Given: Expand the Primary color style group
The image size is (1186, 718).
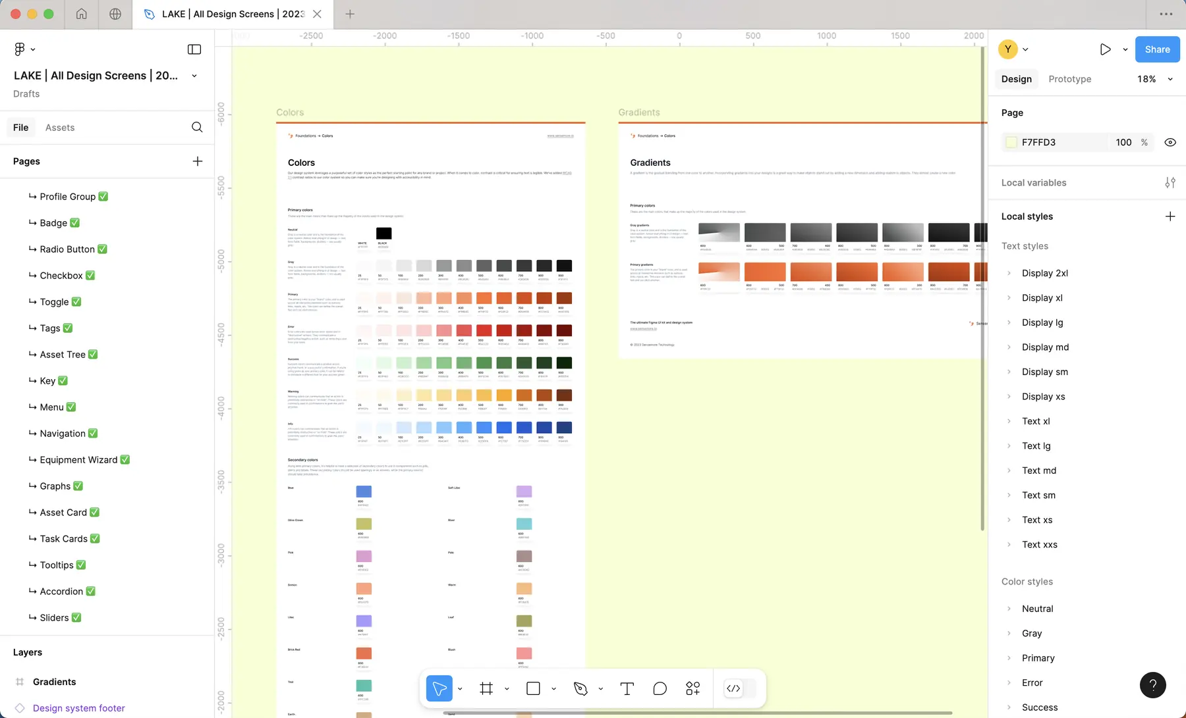Looking at the screenshot, I should (1009, 658).
